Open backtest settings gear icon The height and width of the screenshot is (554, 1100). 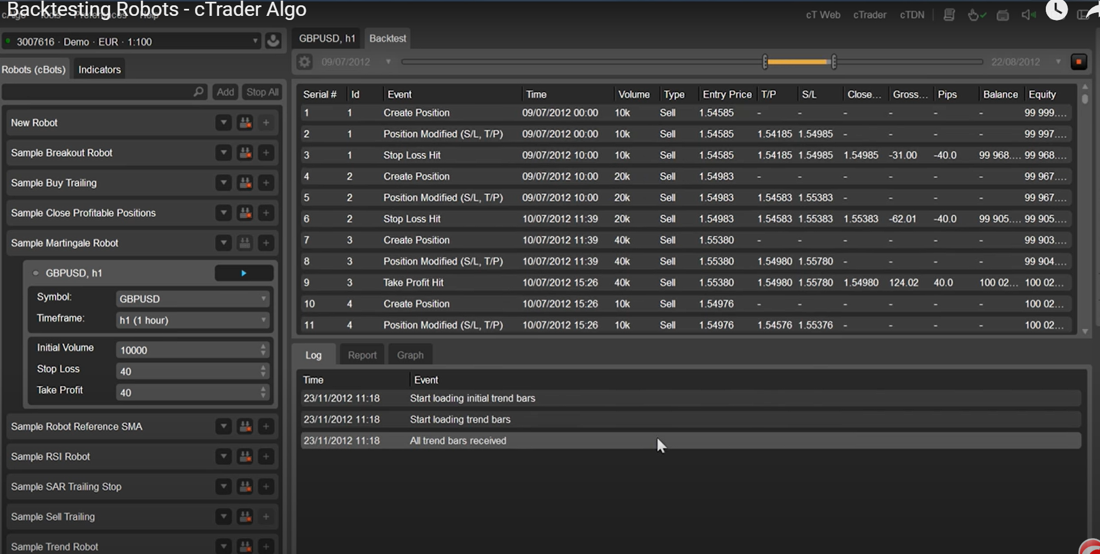(x=304, y=62)
